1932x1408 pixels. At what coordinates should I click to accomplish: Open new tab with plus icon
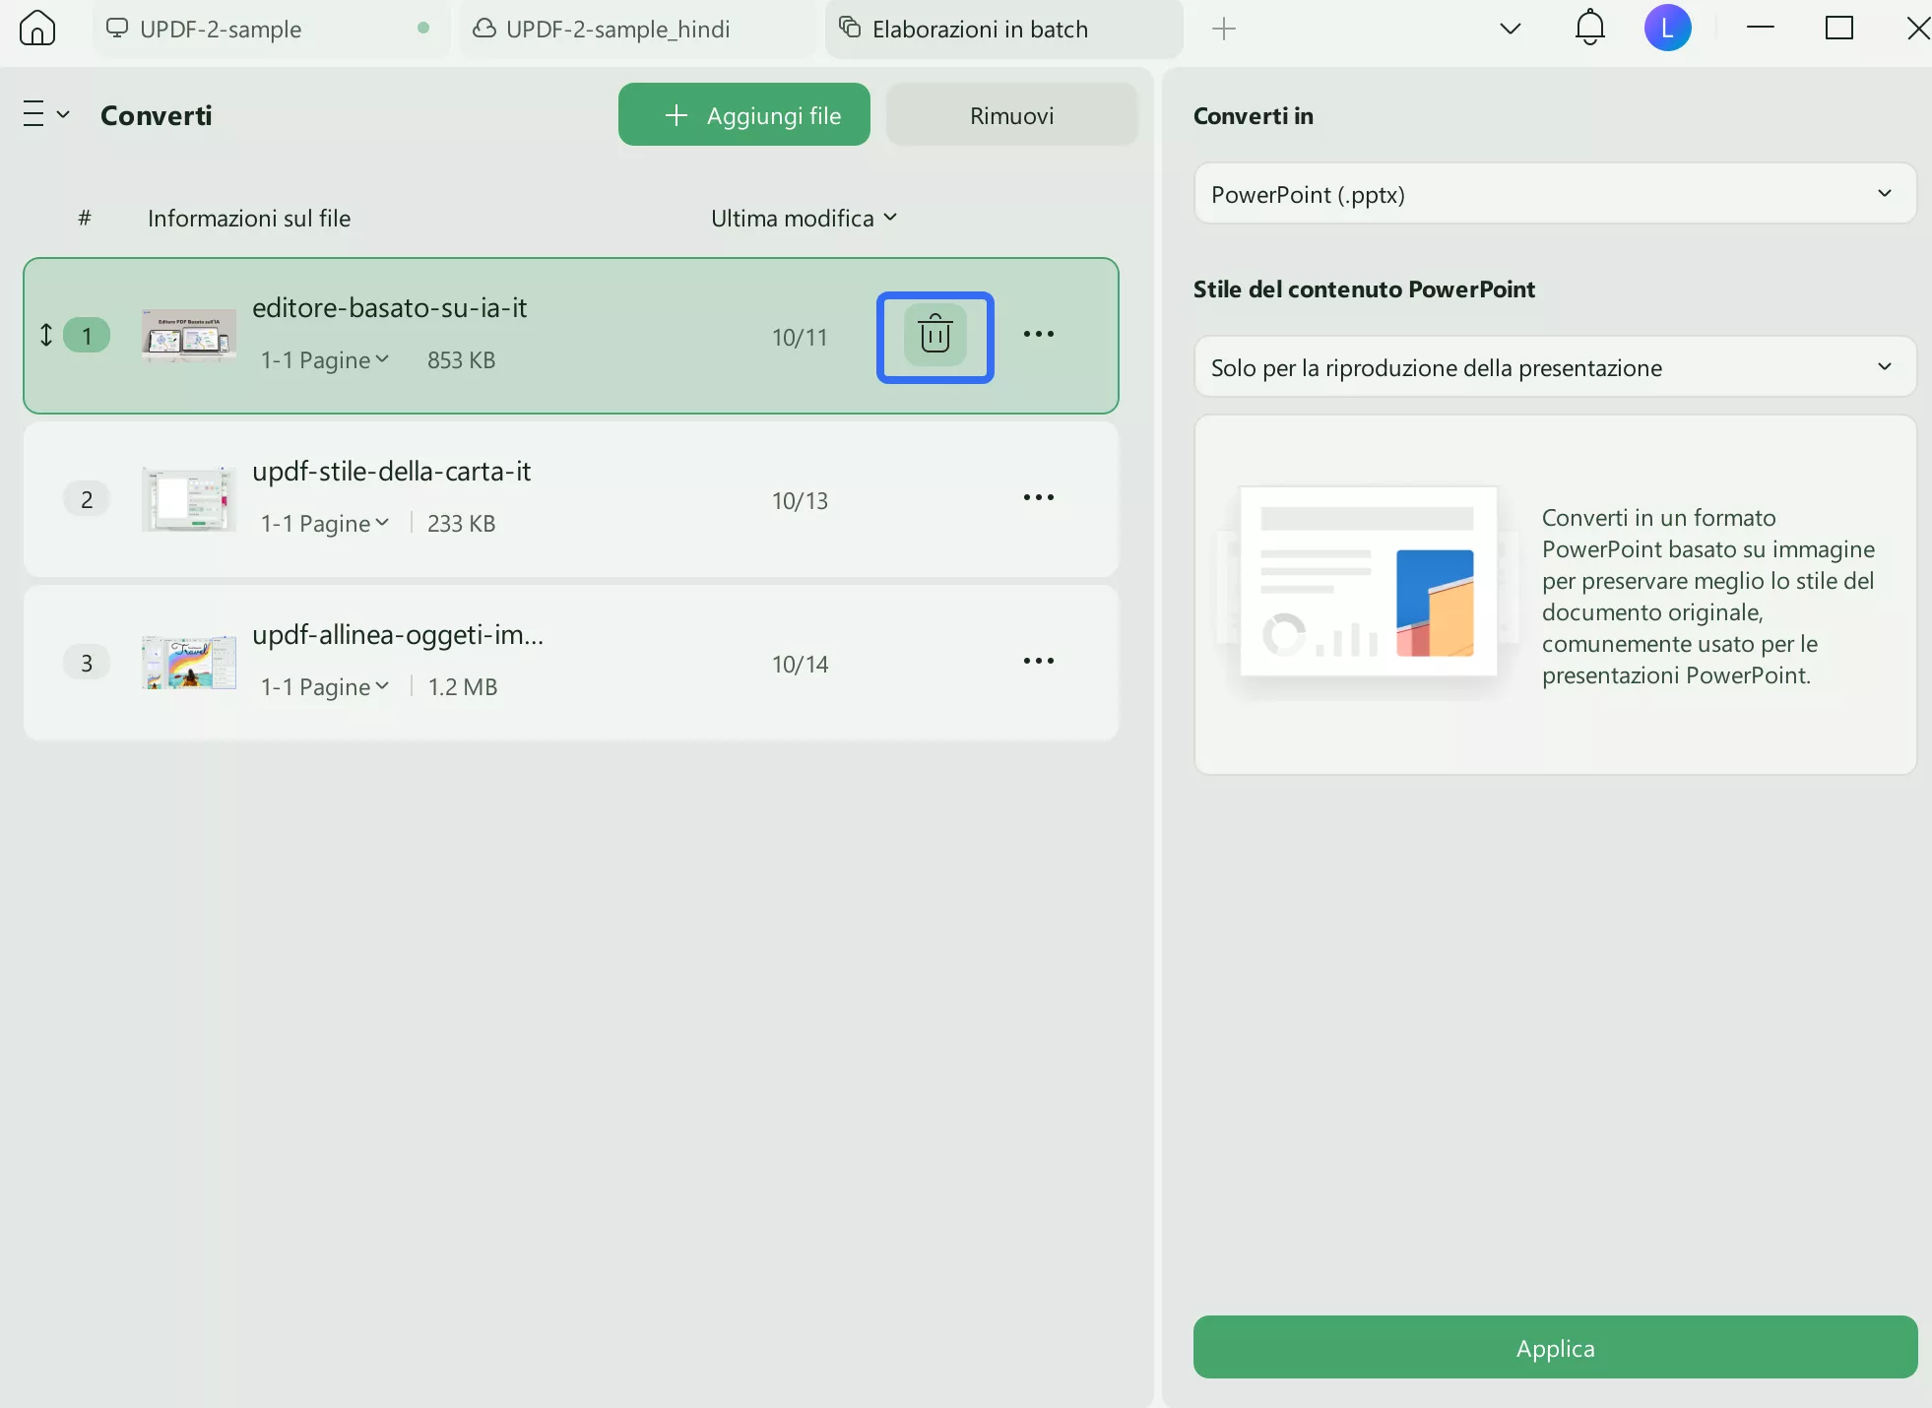(1223, 29)
